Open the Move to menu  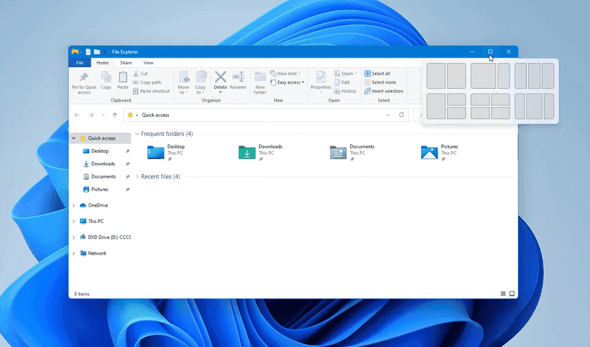[x=184, y=83]
